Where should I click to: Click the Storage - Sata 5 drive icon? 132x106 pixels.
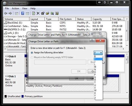pos(6,36)
